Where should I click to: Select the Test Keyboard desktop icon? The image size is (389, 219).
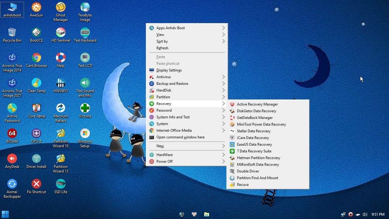pos(85,35)
